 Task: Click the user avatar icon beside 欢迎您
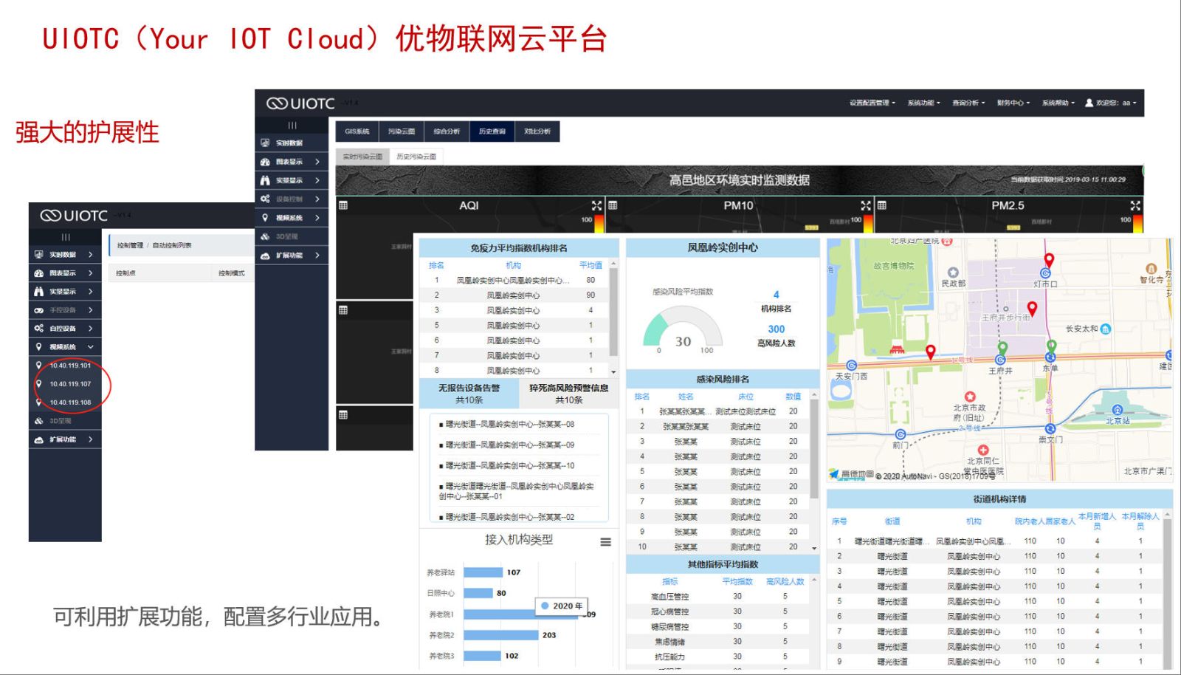(x=1089, y=103)
